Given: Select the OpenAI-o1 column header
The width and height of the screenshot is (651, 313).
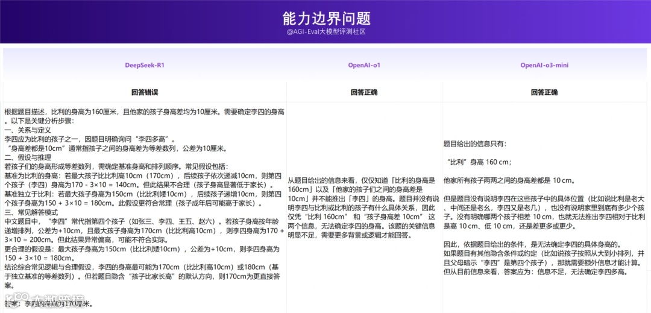Looking at the screenshot, I should point(364,65).
